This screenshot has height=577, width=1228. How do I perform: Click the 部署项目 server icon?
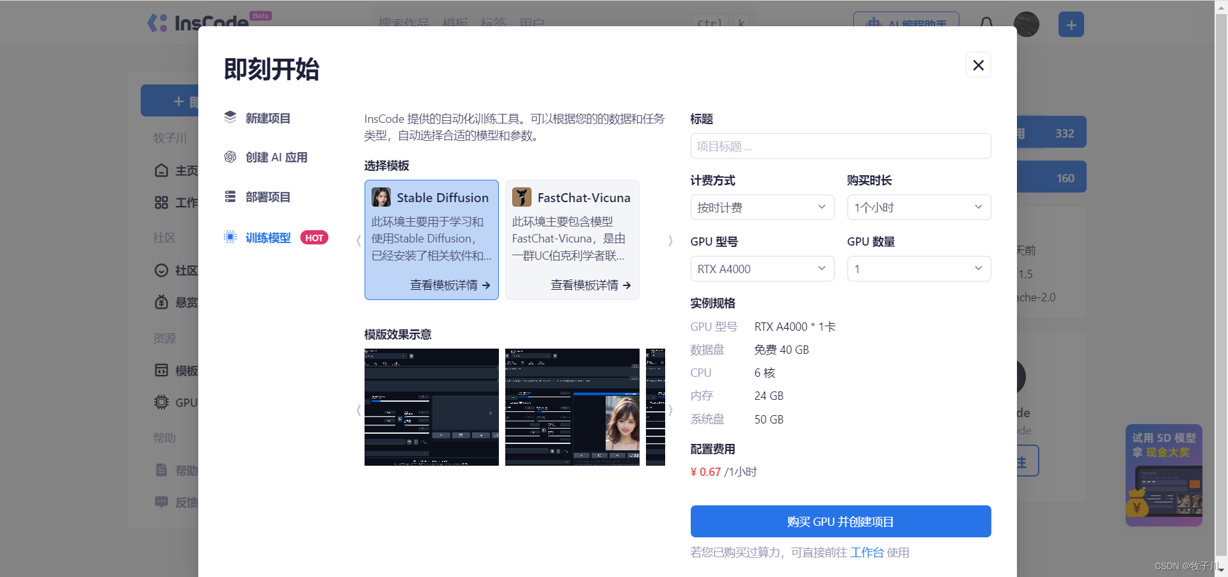[x=230, y=196]
